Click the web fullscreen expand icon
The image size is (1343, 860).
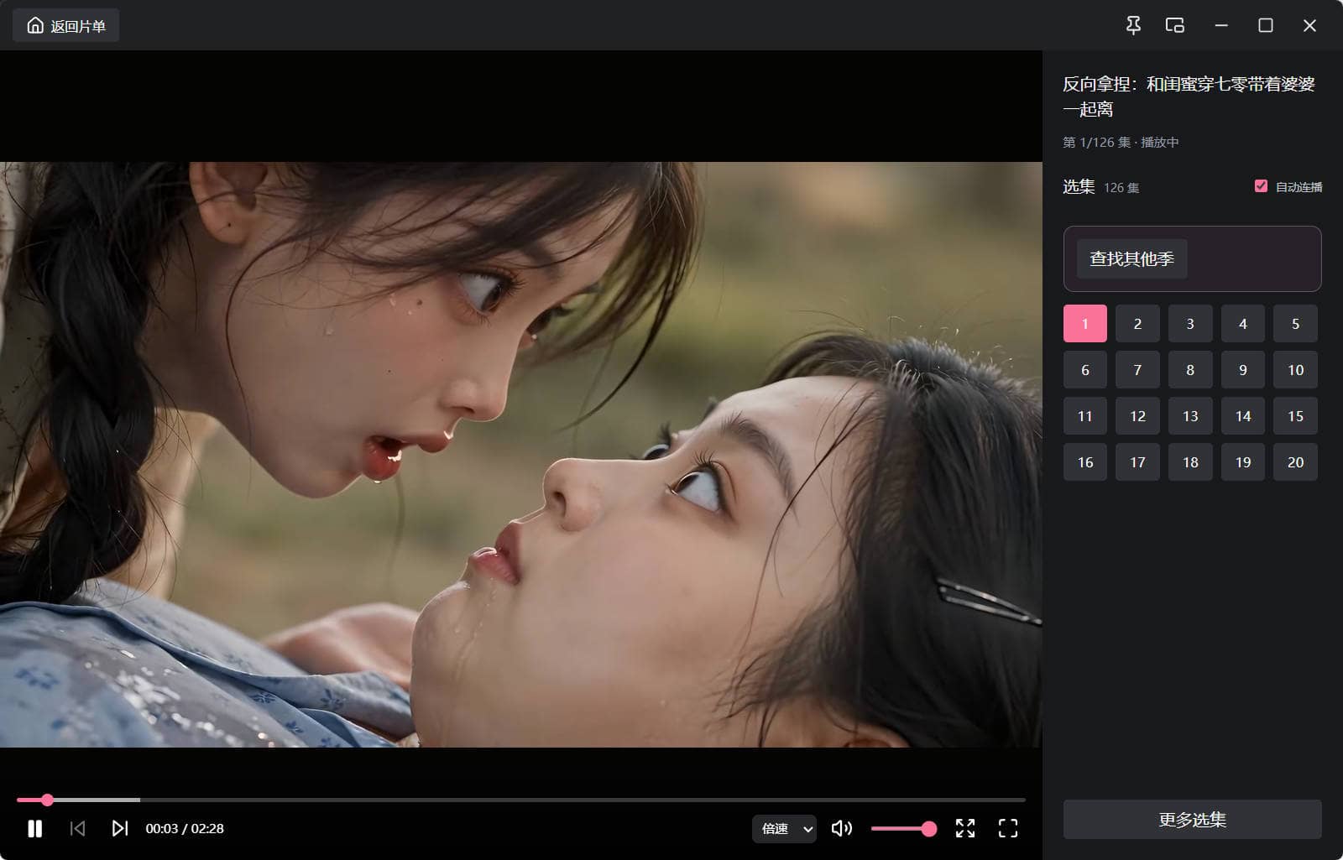pyautogui.click(x=965, y=828)
